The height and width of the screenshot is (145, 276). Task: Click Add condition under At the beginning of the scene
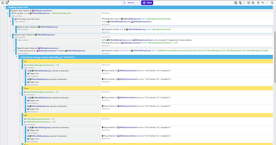pos(20,22)
